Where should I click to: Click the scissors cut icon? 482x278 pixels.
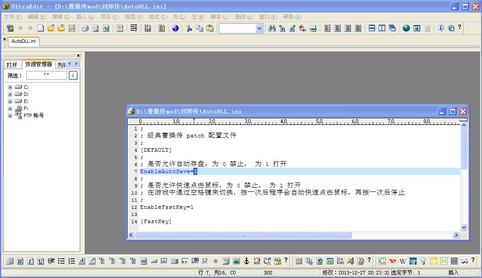(x=189, y=28)
